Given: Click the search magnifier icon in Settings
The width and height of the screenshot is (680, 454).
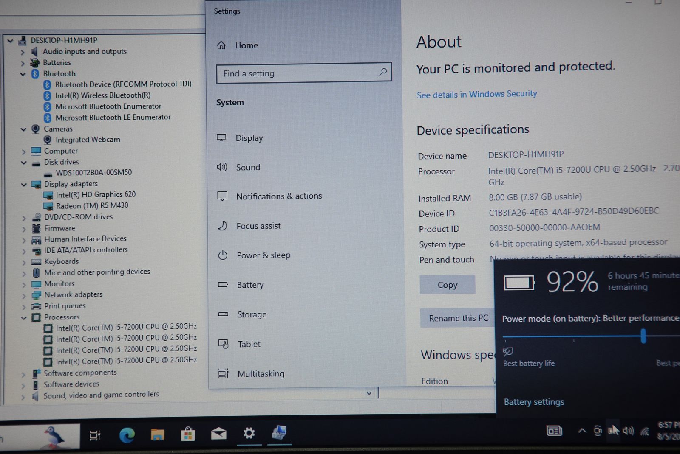Looking at the screenshot, I should 383,72.
